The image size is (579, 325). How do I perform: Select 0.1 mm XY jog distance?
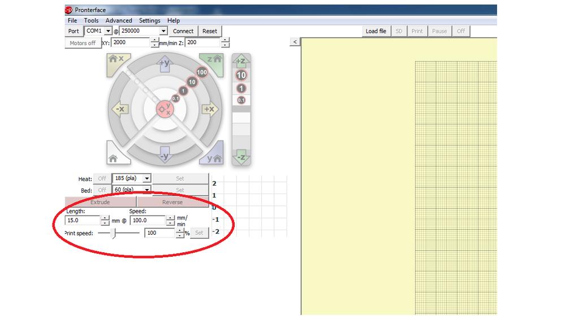[175, 98]
